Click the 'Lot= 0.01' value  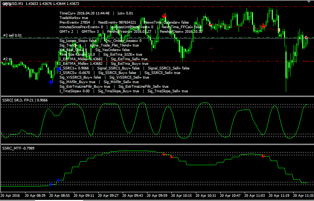(125, 13)
